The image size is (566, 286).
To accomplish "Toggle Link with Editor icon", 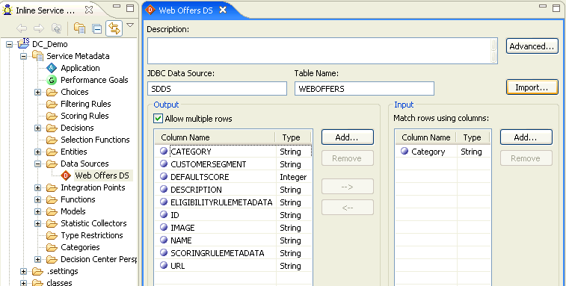I will 114,28.
